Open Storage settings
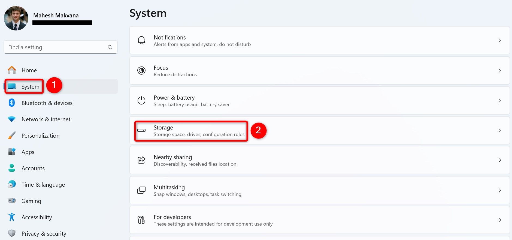Screen dimensions: 512x240 320,130
